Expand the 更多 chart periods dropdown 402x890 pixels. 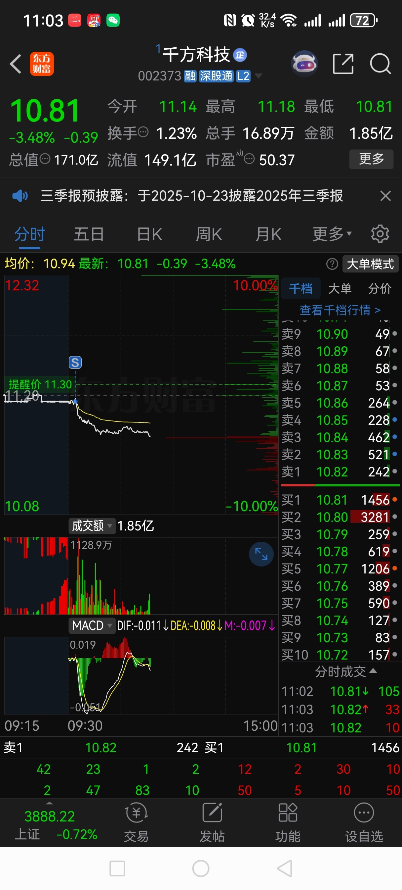click(332, 235)
